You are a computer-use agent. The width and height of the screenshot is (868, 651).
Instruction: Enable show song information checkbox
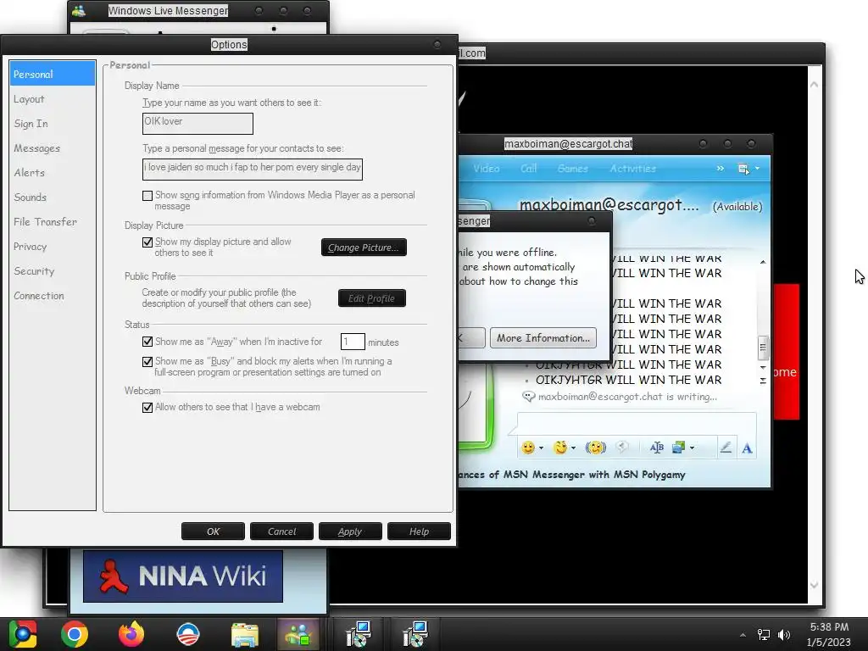click(147, 196)
